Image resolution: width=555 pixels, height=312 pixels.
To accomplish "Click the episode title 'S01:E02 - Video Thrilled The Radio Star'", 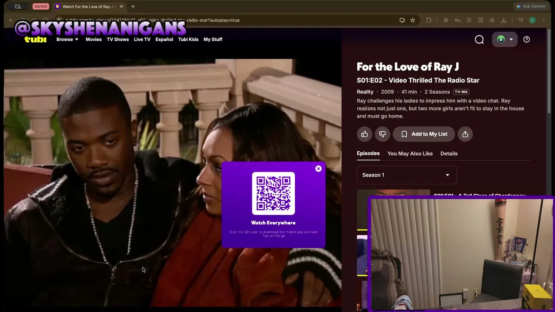I will pos(418,80).
